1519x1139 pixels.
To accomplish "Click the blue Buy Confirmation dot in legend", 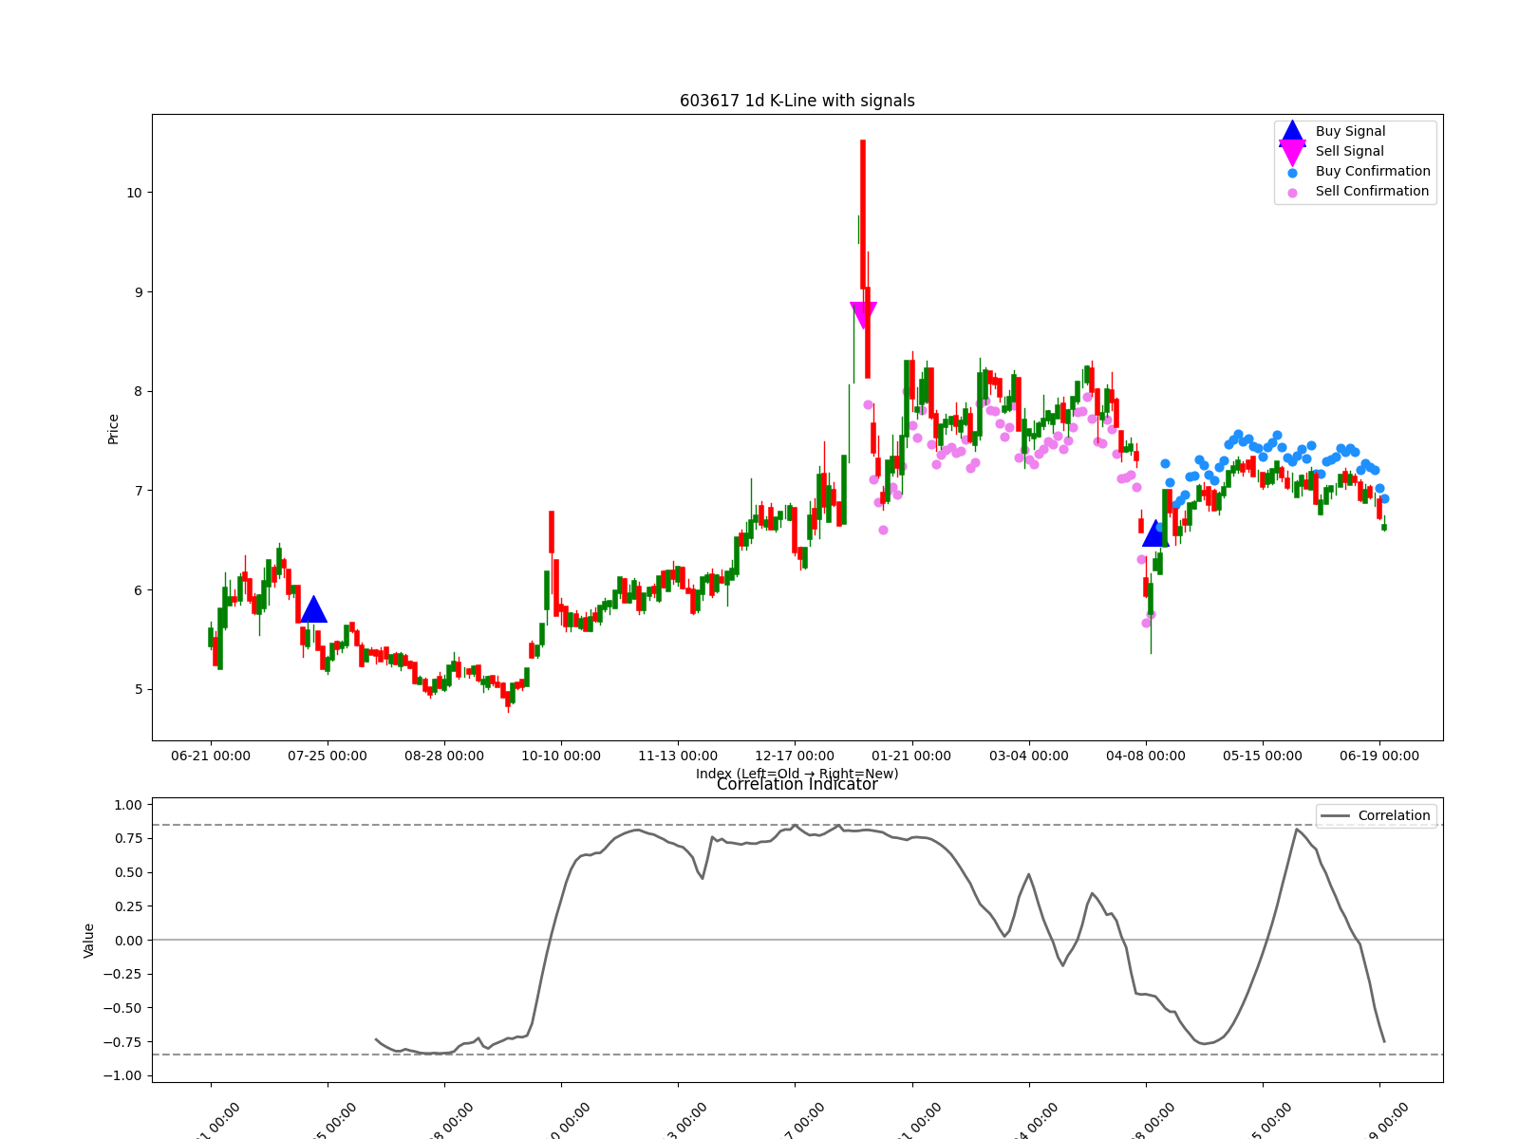I will 1292,173.
